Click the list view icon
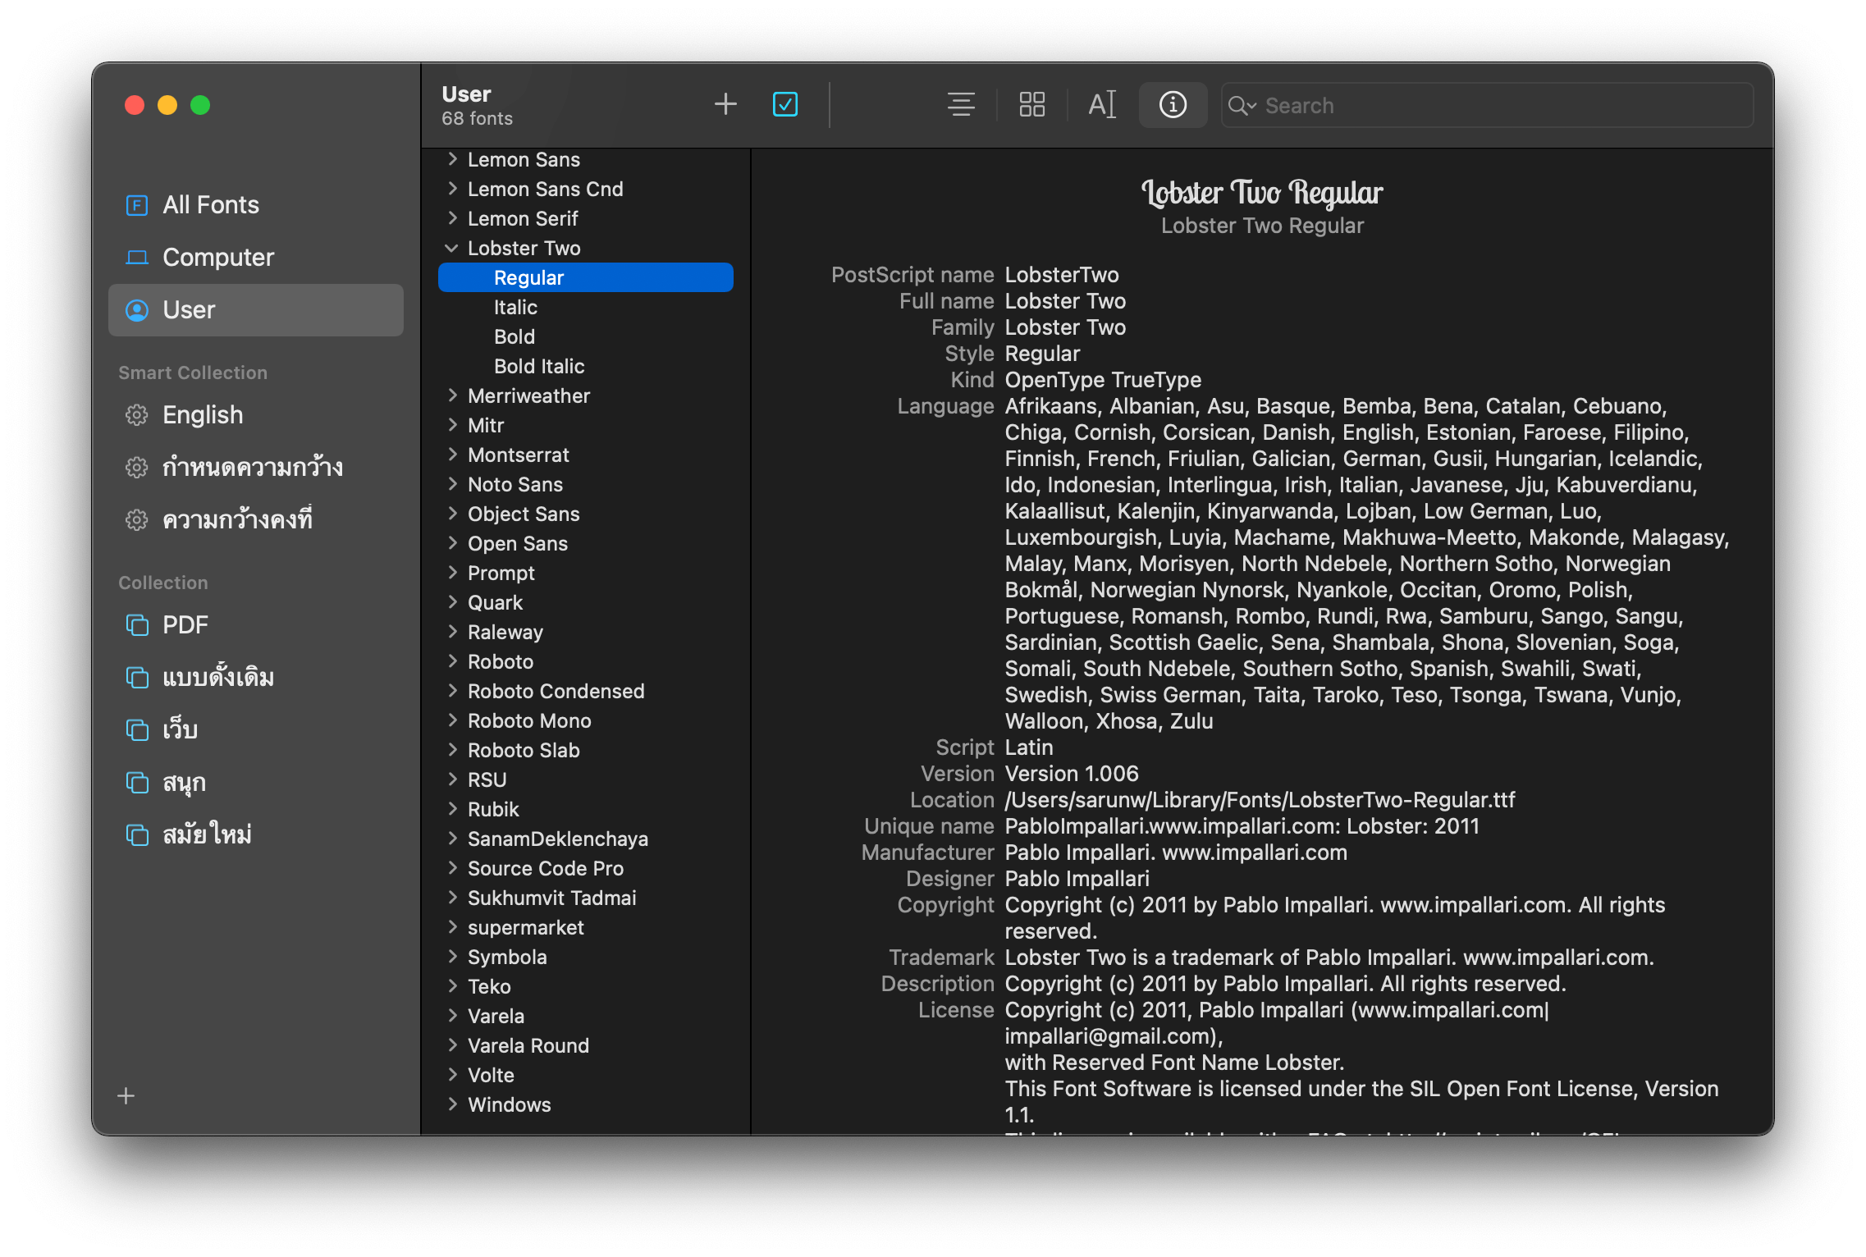The width and height of the screenshot is (1866, 1257). pos(958,105)
